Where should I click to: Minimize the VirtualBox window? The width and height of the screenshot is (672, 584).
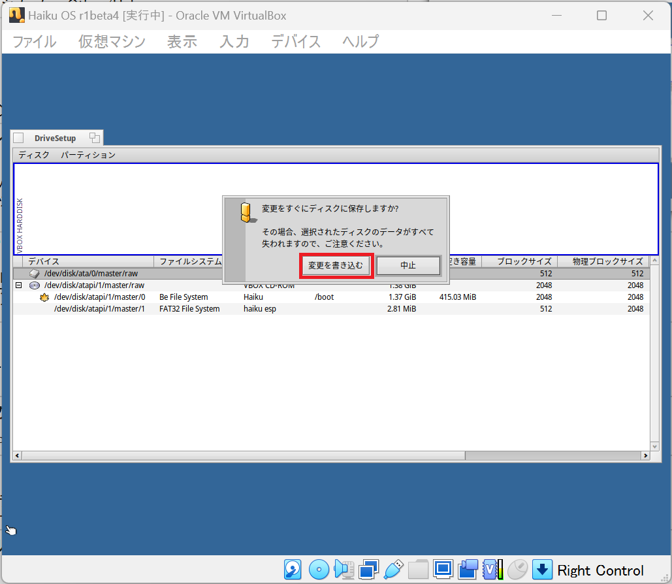click(x=556, y=16)
